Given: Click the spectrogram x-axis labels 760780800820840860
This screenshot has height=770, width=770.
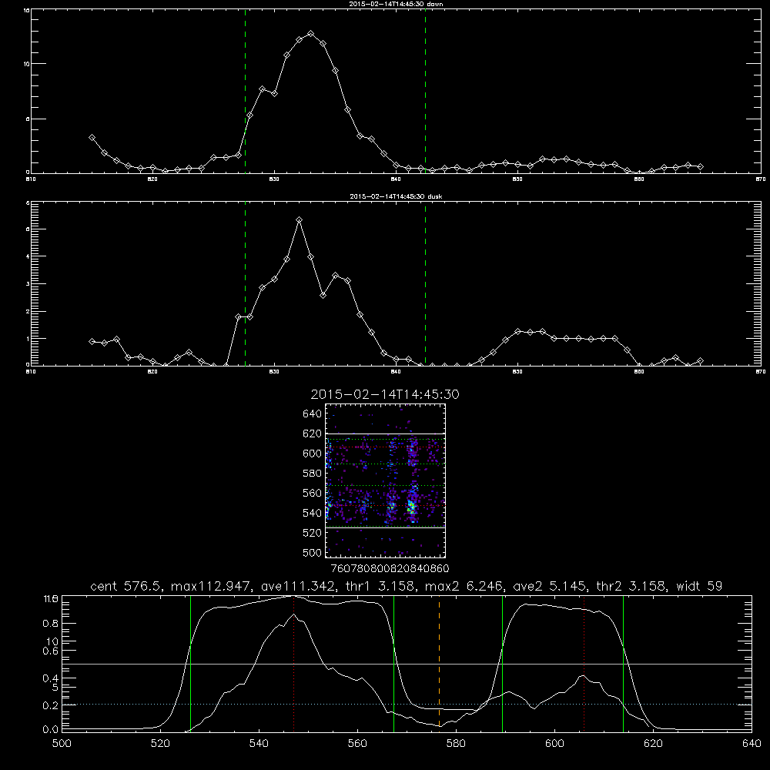Looking at the screenshot, I should pyautogui.click(x=390, y=569).
